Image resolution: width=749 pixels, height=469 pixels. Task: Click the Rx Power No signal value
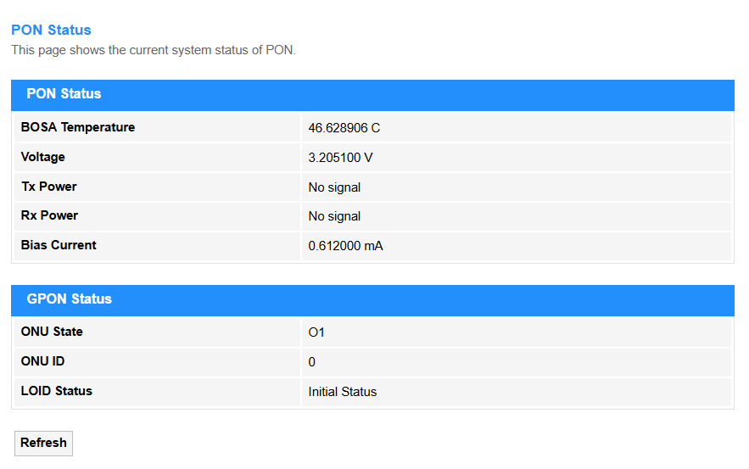click(x=334, y=216)
